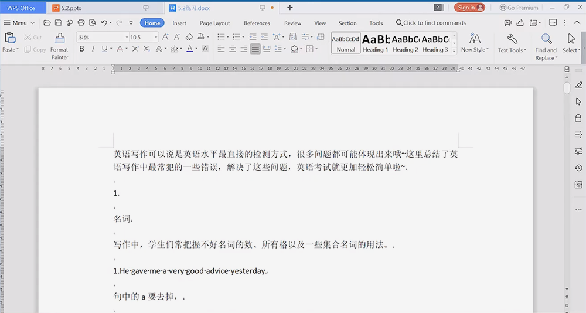Screen dimensions: 586x313
Task: Decrease paragraph indent
Action: pyautogui.click(x=253, y=37)
